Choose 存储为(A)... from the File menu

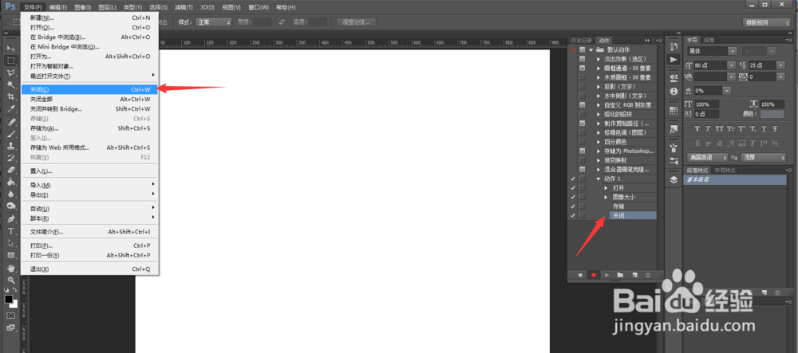point(90,128)
